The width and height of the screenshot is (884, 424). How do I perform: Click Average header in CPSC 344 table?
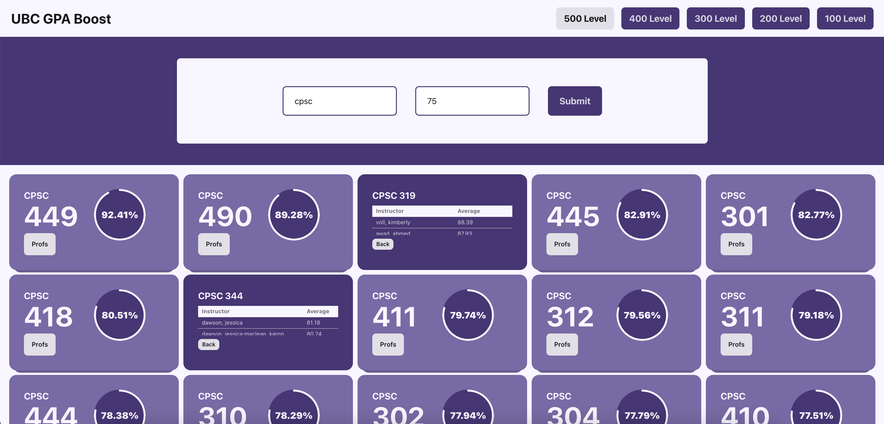tap(318, 312)
